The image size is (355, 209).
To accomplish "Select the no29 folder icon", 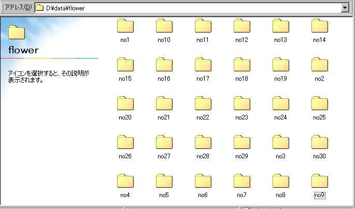I will [242, 142].
